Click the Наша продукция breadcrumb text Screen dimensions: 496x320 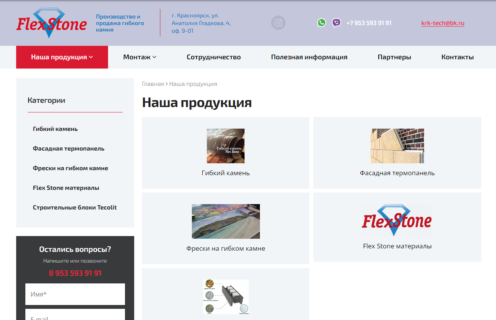coord(193,84)
